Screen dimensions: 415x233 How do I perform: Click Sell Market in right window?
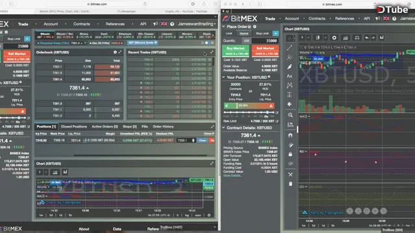click(x=265, y=50)
